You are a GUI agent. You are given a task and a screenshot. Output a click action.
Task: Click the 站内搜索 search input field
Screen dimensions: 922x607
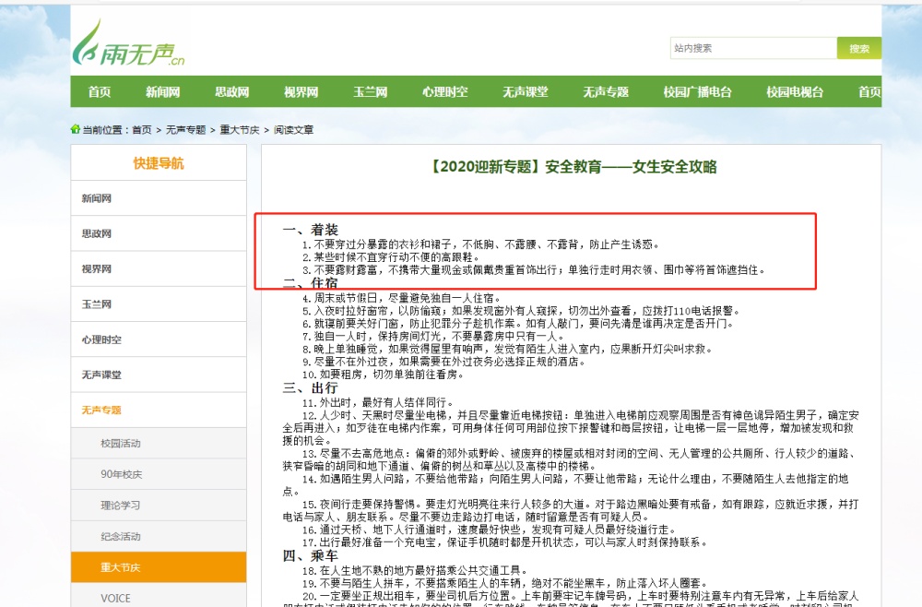coord(752,48)
